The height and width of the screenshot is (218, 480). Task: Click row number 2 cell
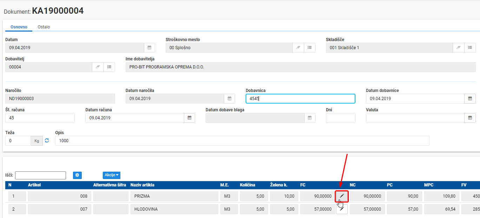pyautogui.click(x=17, y=209)
